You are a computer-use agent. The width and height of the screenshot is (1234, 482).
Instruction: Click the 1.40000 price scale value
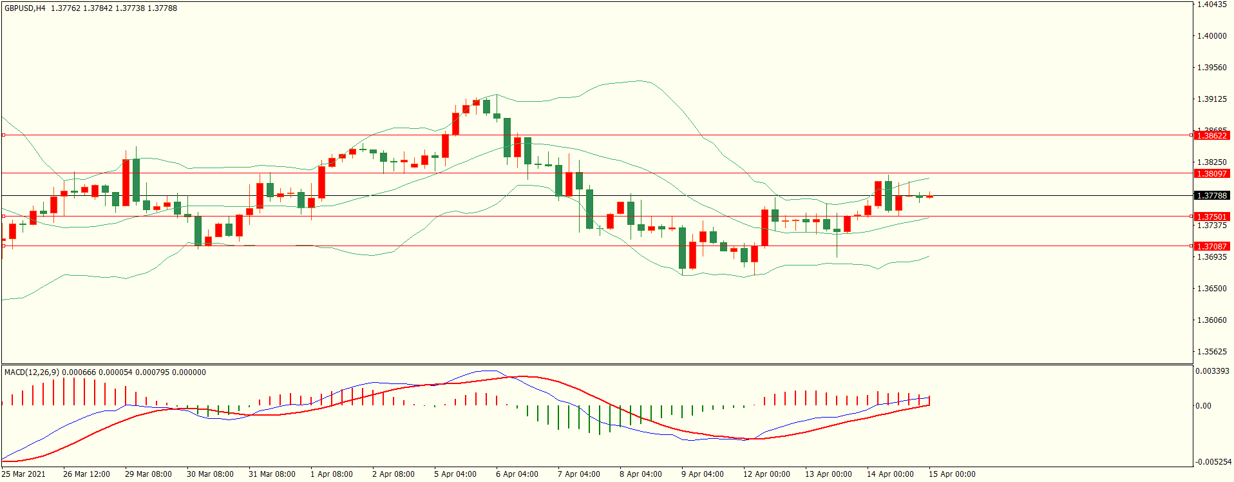point(1211,36)
